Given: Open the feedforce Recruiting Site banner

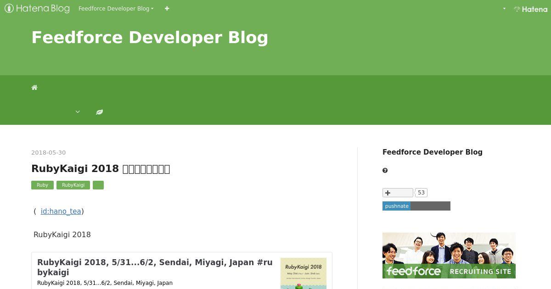Looking at the screenshot, I should pos(449,256).
